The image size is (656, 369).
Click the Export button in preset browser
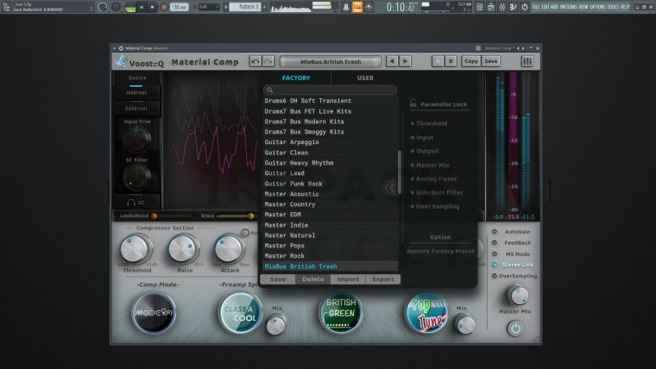tap(382, 279)
